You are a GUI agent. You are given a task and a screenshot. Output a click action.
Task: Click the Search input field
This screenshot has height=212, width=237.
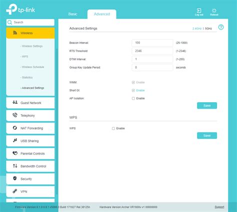(30, 23)
